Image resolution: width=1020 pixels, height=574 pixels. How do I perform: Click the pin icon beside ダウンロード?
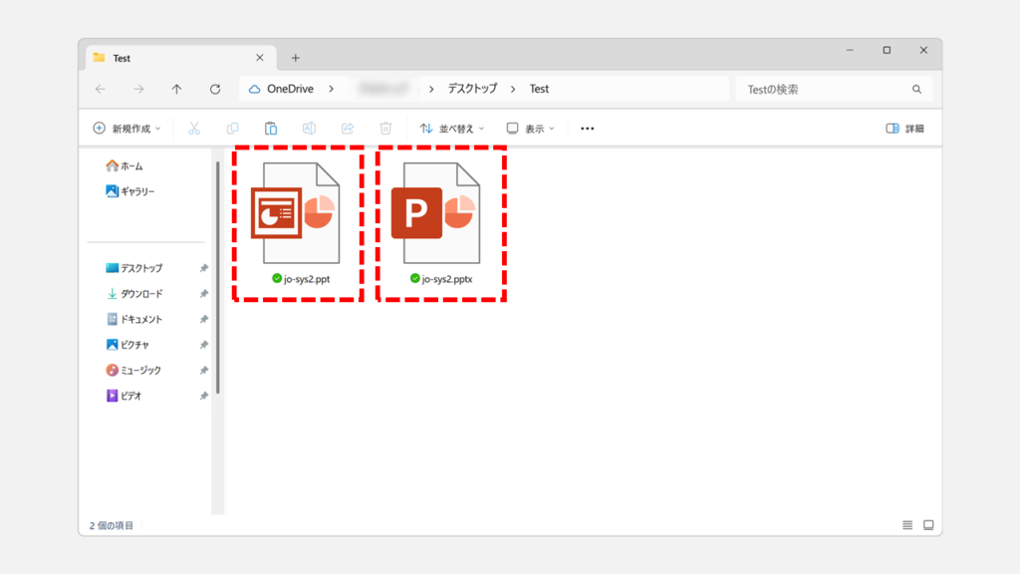(203, 294)
